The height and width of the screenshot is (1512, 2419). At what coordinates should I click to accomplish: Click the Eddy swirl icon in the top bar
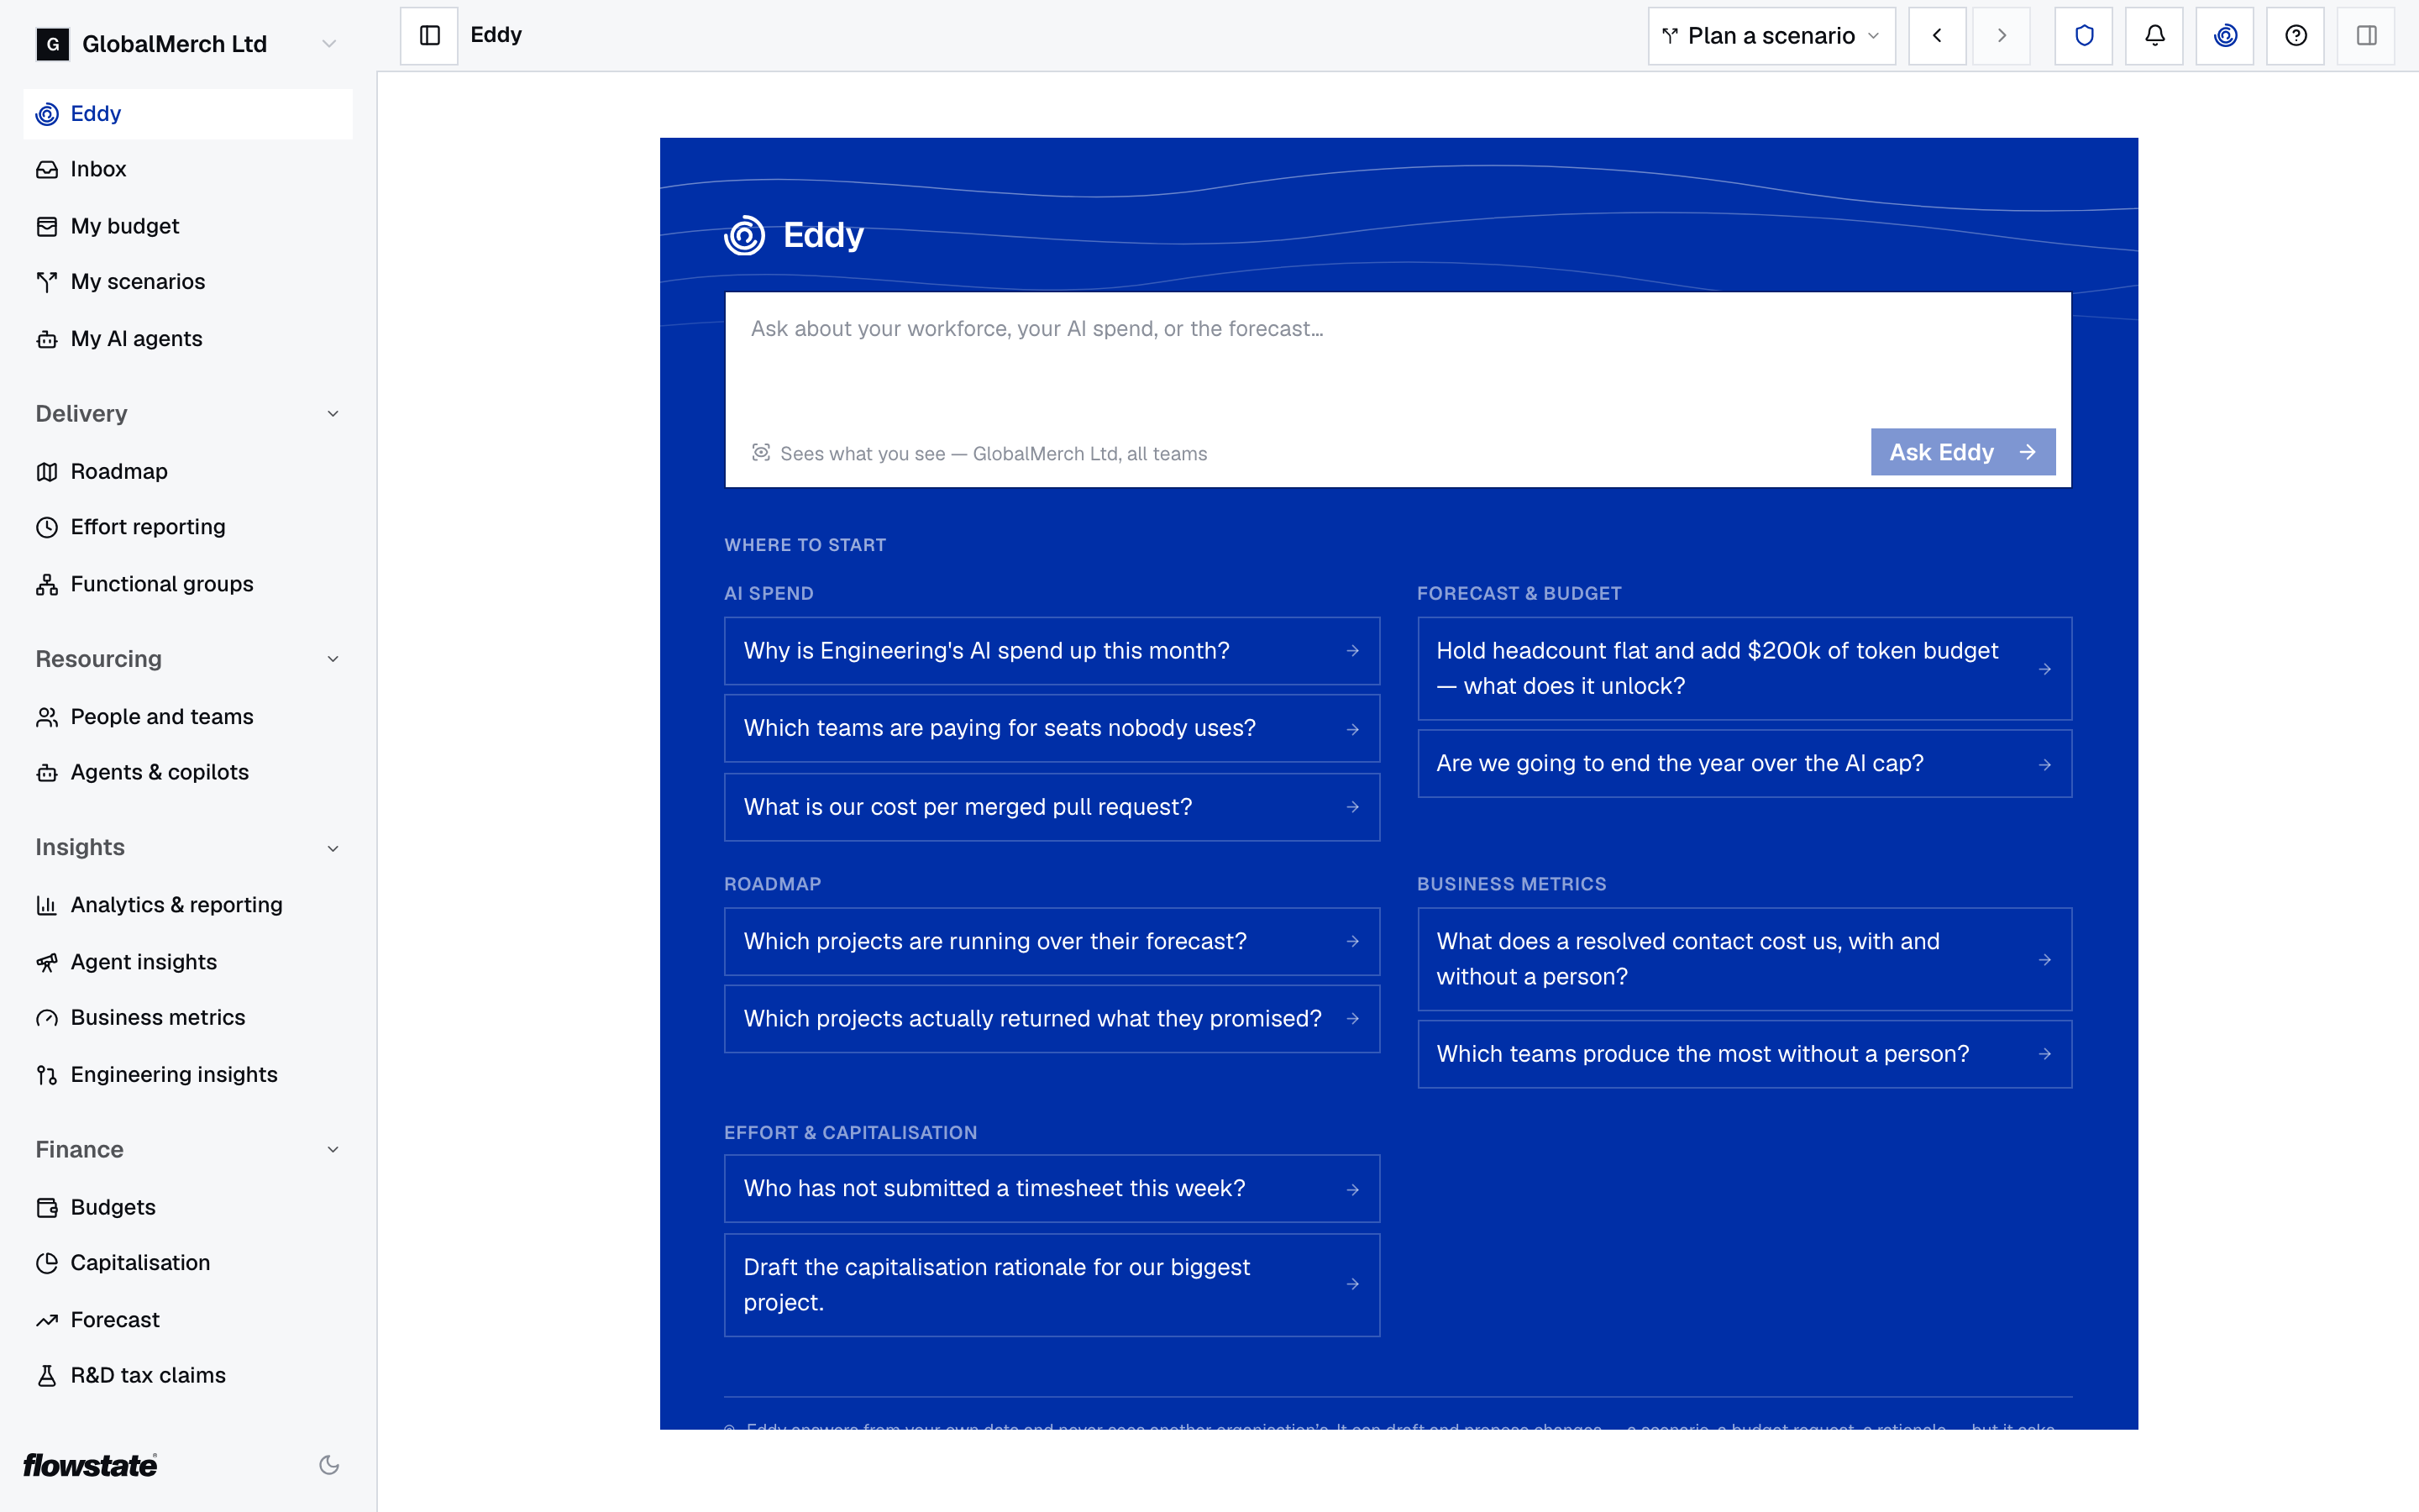tap(2225, 36)
